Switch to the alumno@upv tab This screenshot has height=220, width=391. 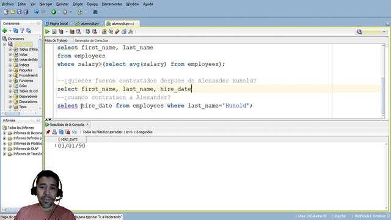[x=88, y=23]
